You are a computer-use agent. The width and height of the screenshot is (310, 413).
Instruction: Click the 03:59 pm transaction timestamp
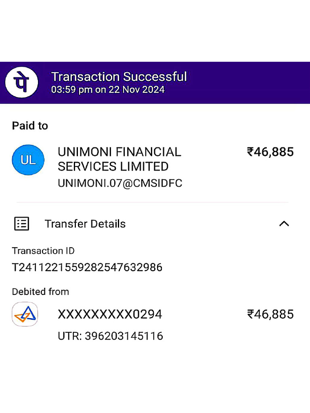(x=108, y=90)
